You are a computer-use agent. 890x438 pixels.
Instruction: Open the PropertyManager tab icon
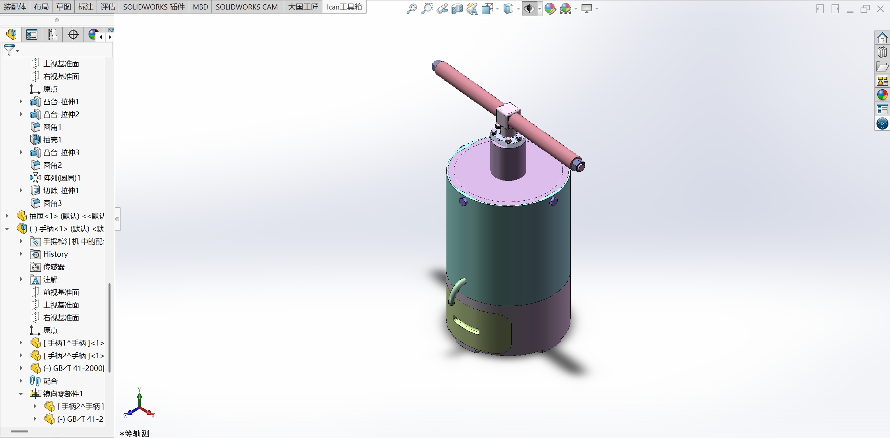tap(32, 35)
